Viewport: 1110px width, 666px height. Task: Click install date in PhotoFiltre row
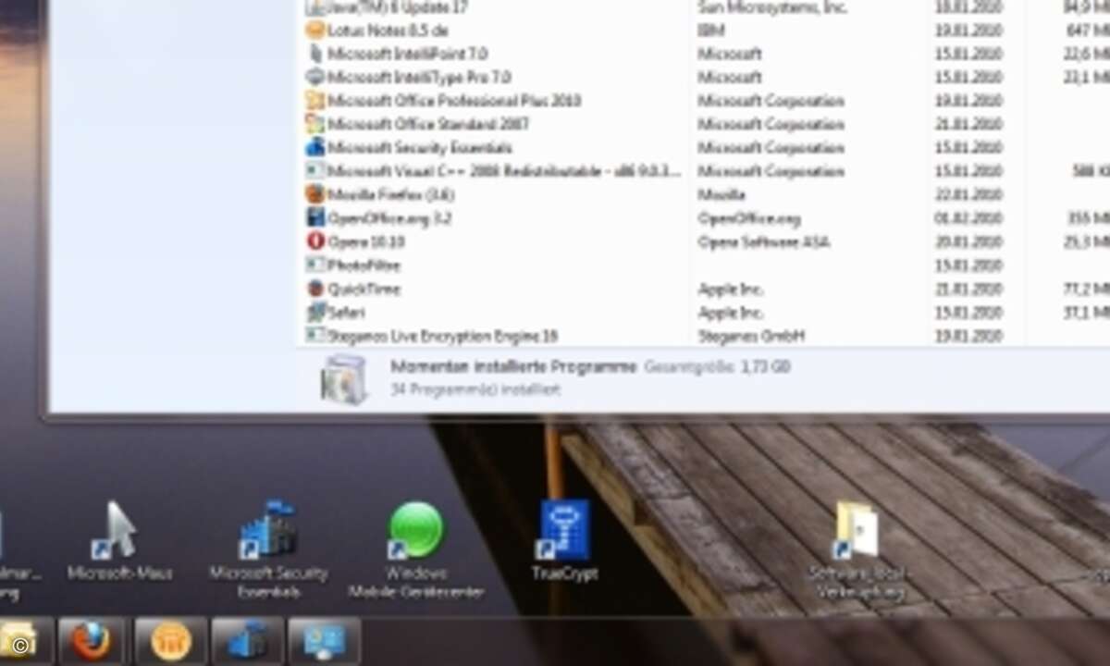pos(968,265)
